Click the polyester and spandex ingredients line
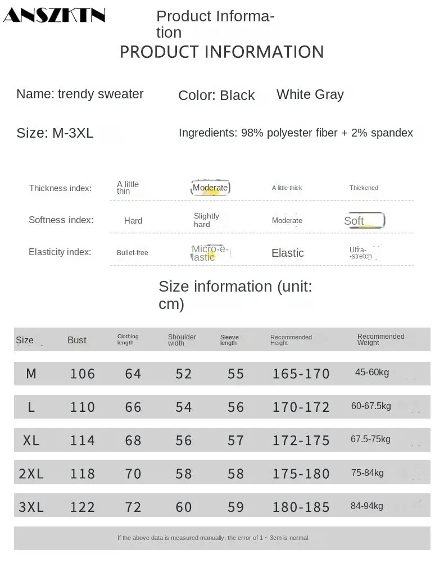The image size is (444, 563). click(x=296, y=133)
